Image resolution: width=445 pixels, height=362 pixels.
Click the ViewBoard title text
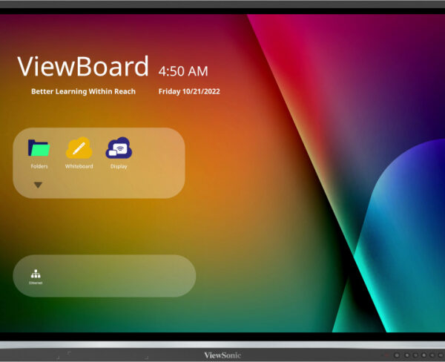point(82,66)
